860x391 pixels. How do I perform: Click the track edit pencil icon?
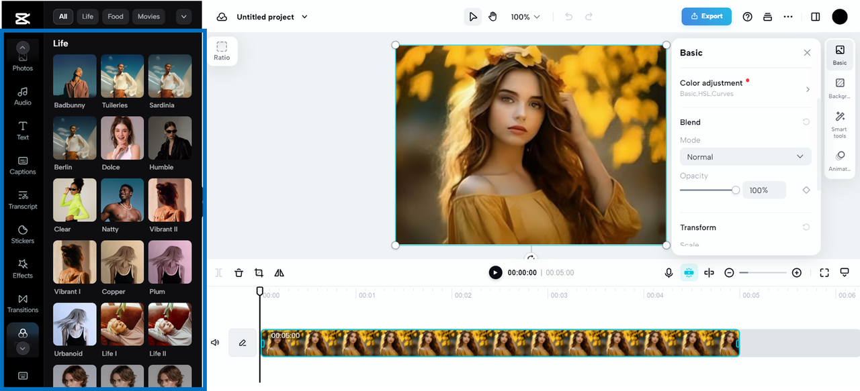click(243, 343)
